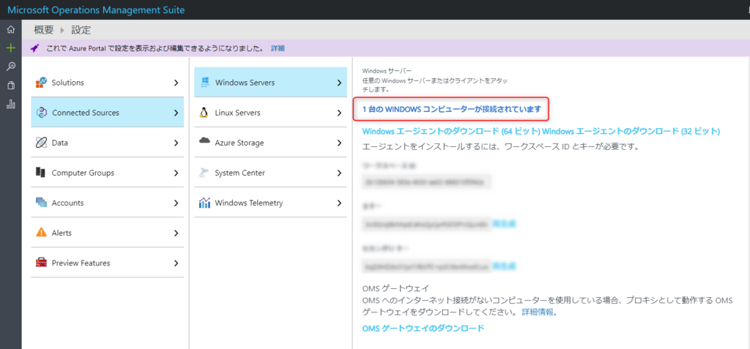Click the Alerts warning triangle icon
The width and height of the screenshot is (750, 349).
click(42, 233)
